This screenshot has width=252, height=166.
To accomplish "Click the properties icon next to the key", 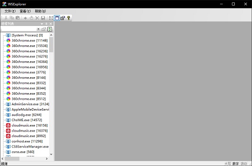I will [x=63, y=18].
